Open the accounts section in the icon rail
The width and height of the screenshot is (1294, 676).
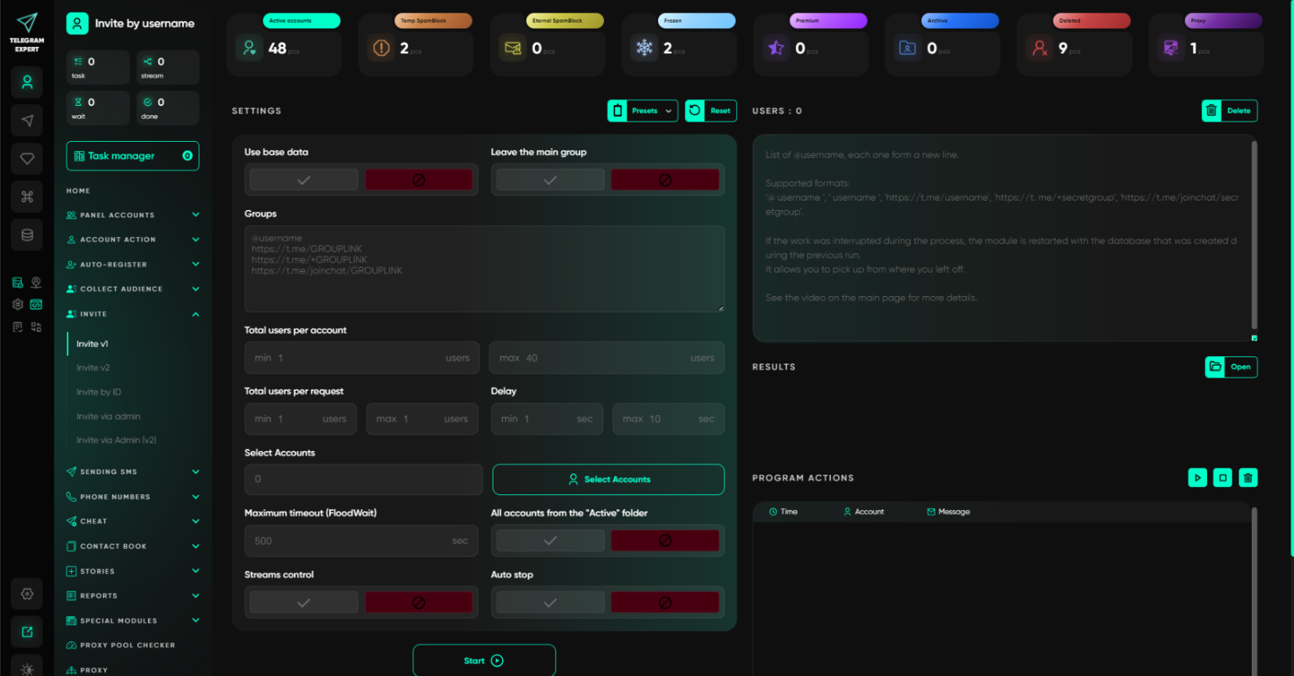coord(27,81)
